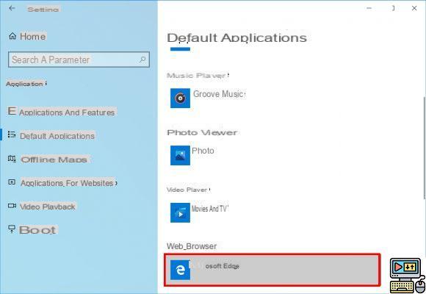Click the vertical scrollbar on the right
This screenshot has height=294, width=426.
pyautogui.click(x=424, y=148)
